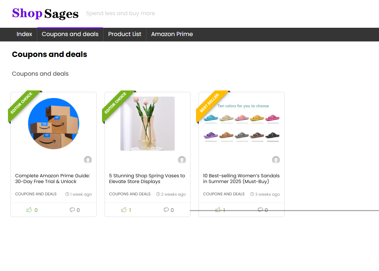Toggle the like on Spring Vases article
379x271 pixels.
(124, 210)
